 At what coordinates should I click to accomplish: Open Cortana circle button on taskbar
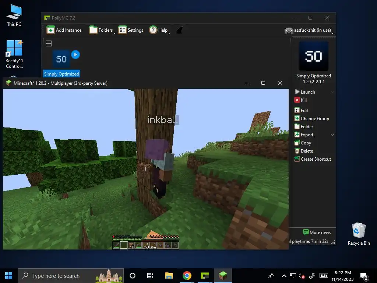coord(133,276)
